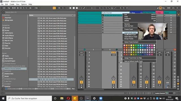Click the Play button in transport bar

point(70,8)
